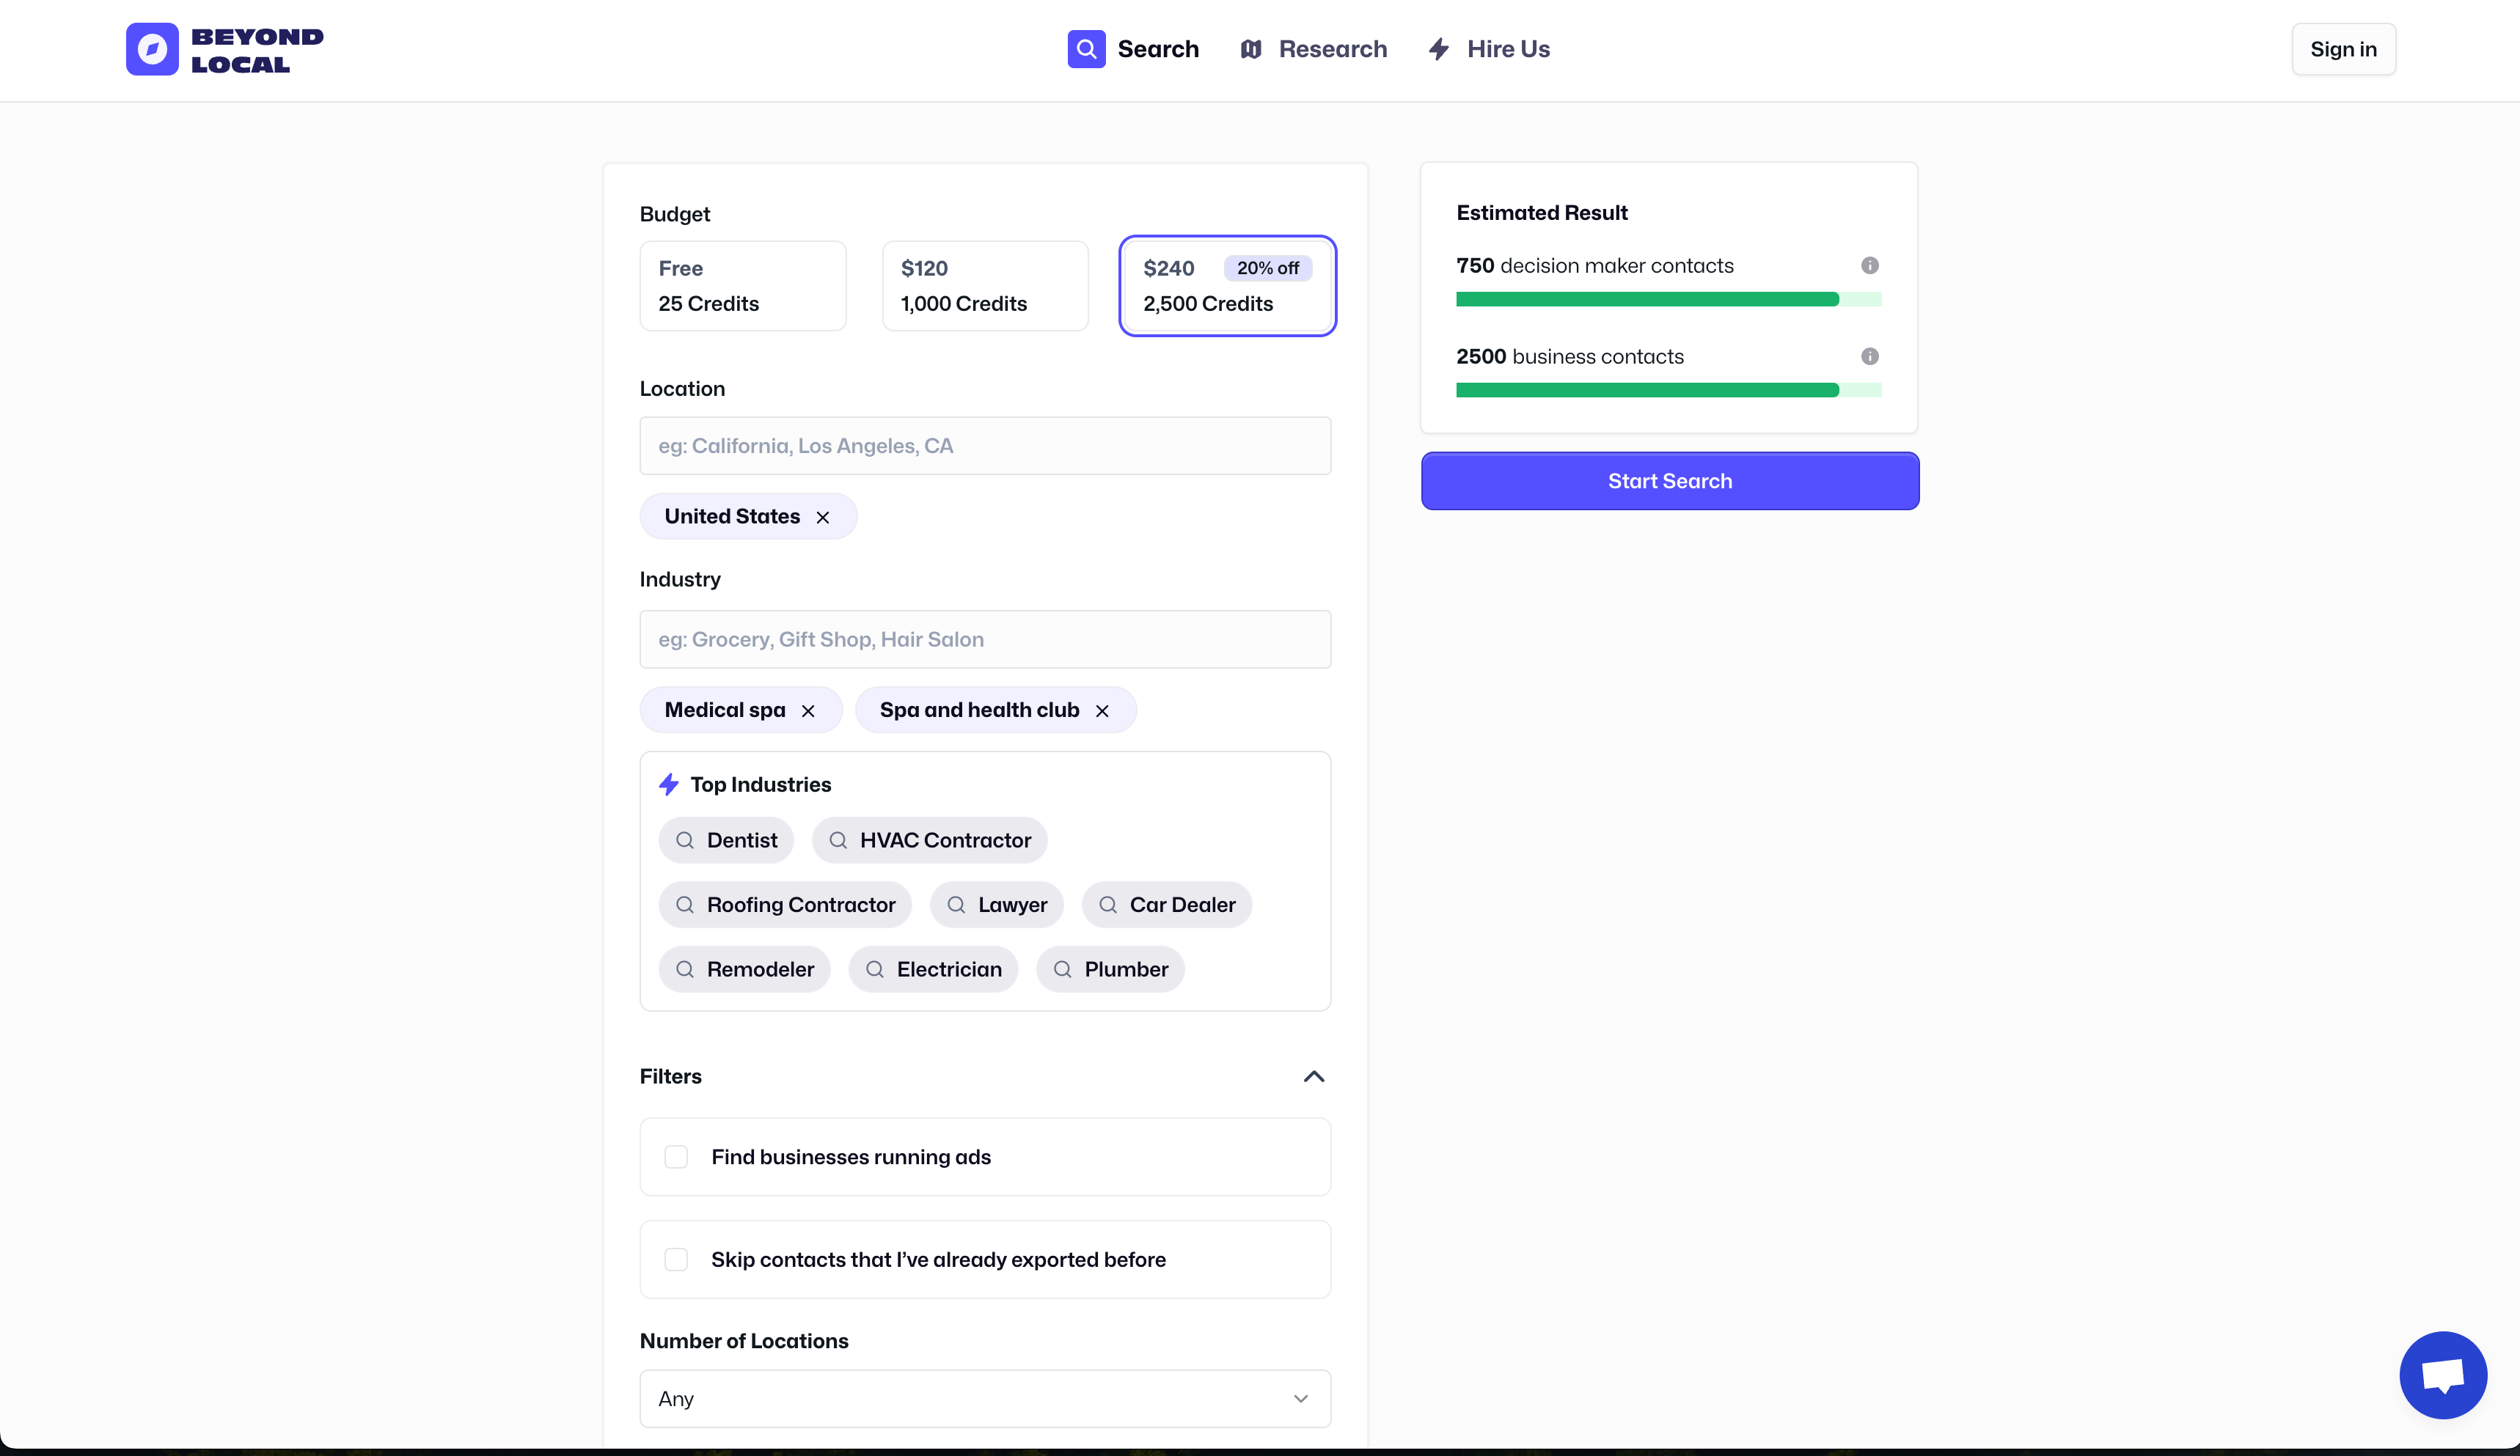This screenshot has width=2520, height=1456.
Task: Collapse the Filters section chevron
Action: point(1313,1076)
